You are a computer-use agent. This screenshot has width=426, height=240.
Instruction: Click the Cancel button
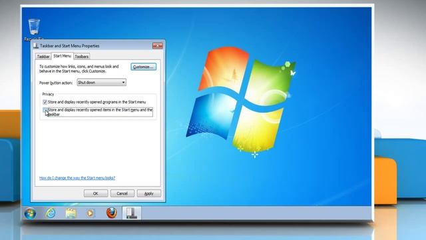coord(122,193)
